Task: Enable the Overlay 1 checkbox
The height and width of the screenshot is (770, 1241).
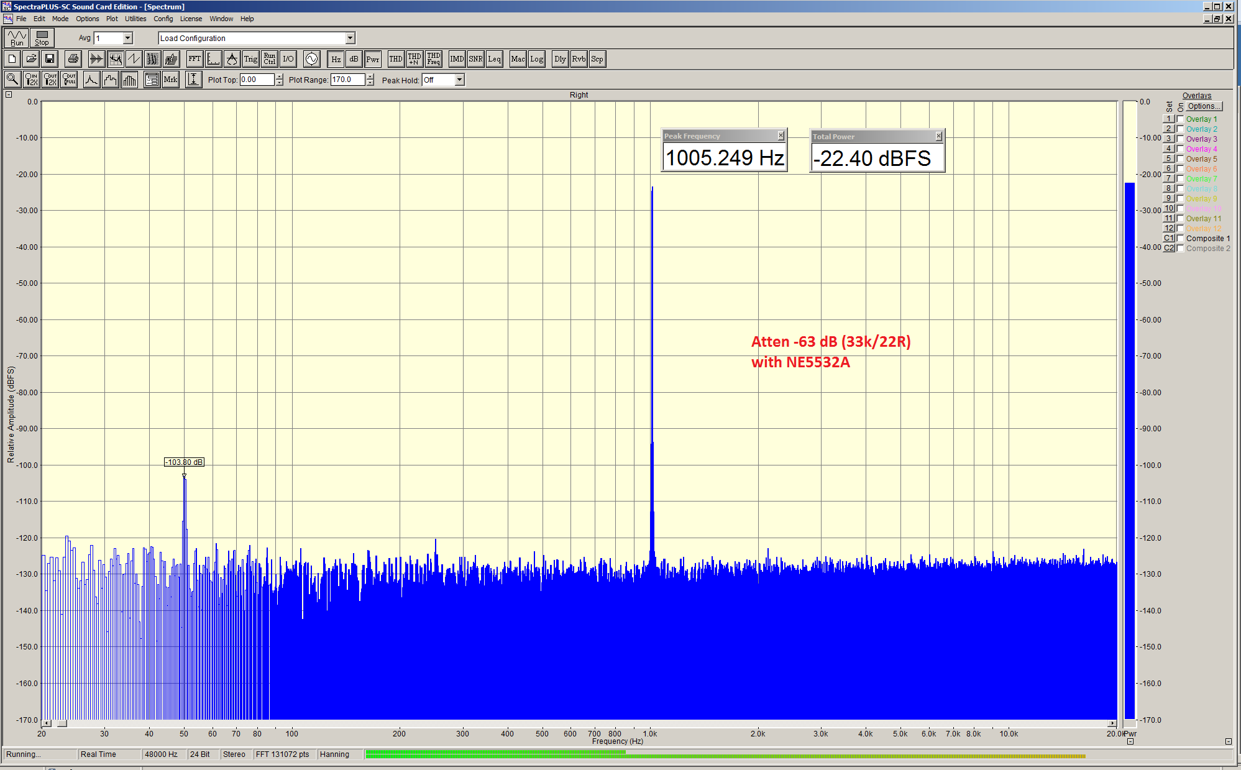Action: pos(1180,119)
